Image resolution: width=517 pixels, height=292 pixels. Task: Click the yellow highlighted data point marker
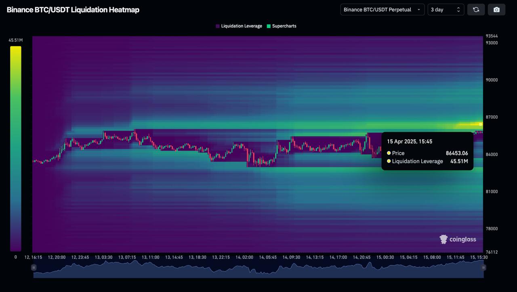point(480,124)
